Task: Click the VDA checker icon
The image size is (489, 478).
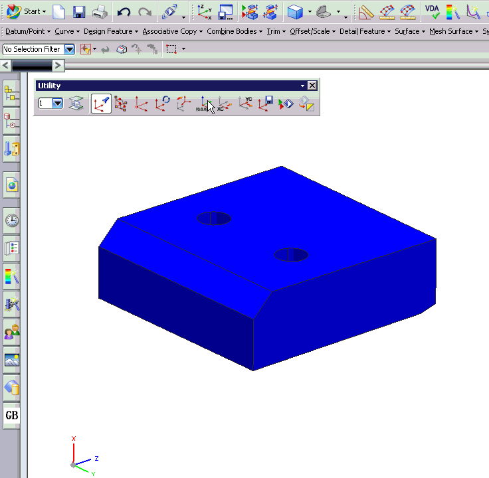Action: coord(433,12)
